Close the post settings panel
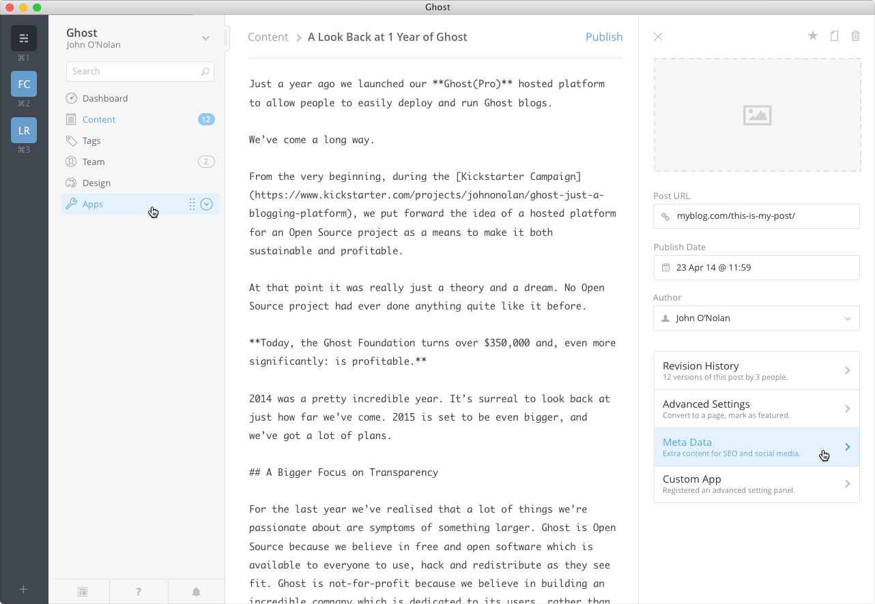Screen dimensions: 875x604 (x=658, y=37)
